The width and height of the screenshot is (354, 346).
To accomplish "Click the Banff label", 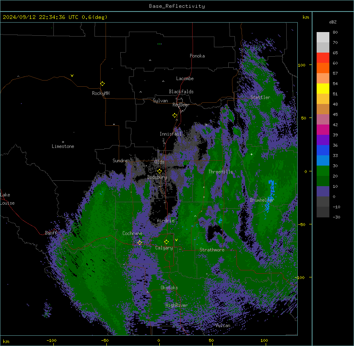I will click(51, 233).
